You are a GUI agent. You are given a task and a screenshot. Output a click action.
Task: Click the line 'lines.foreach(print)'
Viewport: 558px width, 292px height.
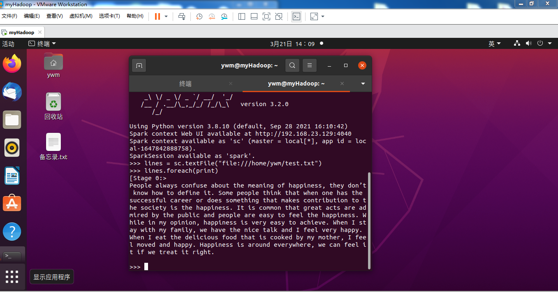(181, 171)
